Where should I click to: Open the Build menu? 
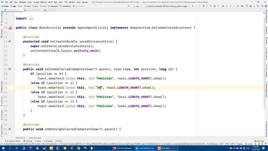coord(50,2)
